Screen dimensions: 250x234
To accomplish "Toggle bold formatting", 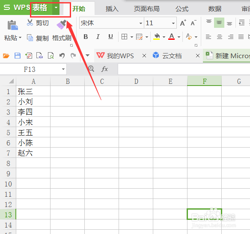I will point(86,37).
